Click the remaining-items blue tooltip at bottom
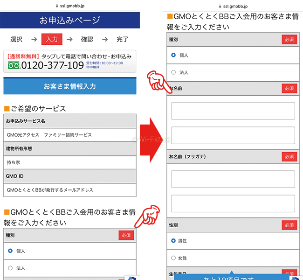Screen dimensions: 303x280 [x=232, y=277]
